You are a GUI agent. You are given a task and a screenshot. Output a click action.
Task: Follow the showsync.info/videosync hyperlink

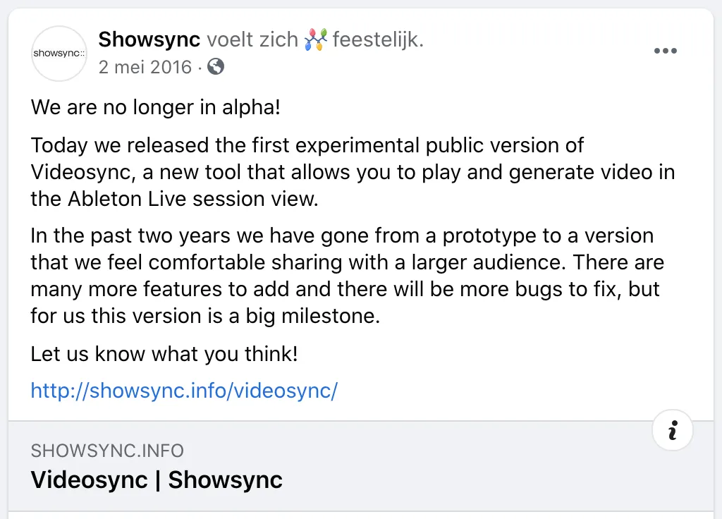coord(184,390)
